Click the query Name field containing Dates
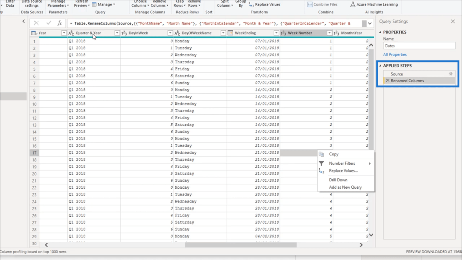This screenshot has width=462, height=260. 419,46
